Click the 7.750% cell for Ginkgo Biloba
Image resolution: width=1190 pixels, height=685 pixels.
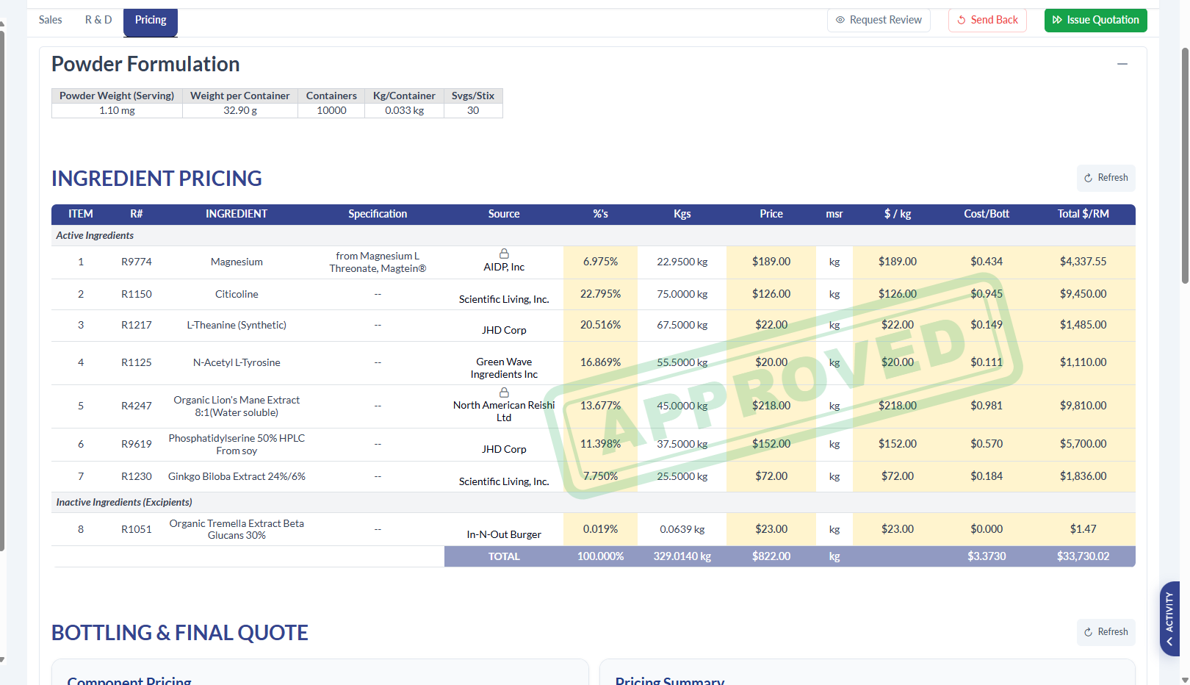[x=601, y=476]
